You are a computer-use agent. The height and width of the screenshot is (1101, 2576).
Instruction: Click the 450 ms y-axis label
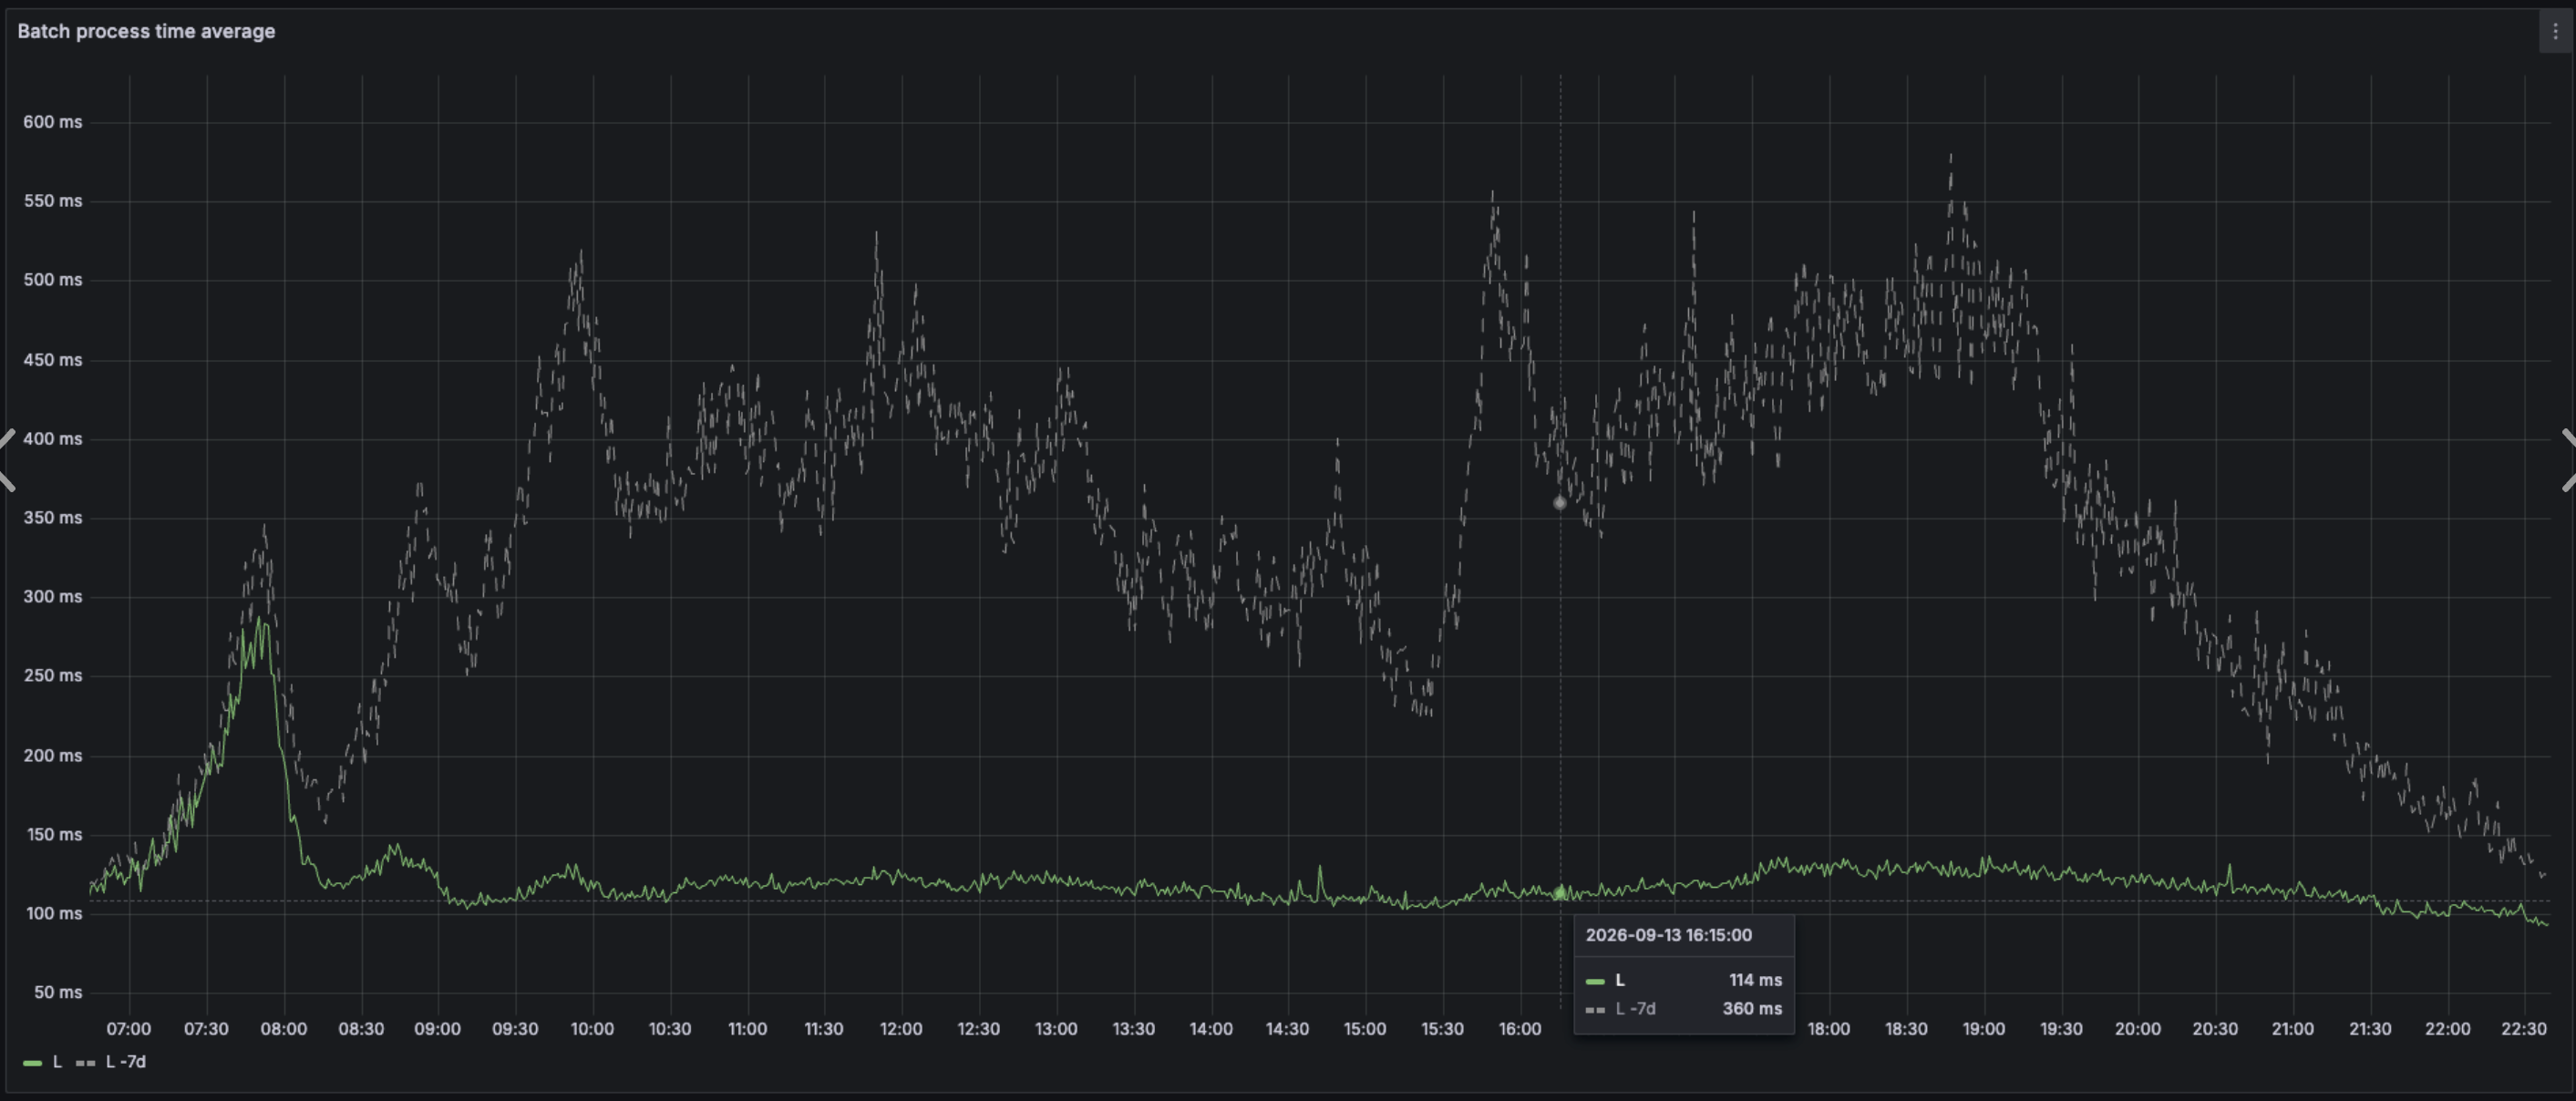[x=53, y=360]
